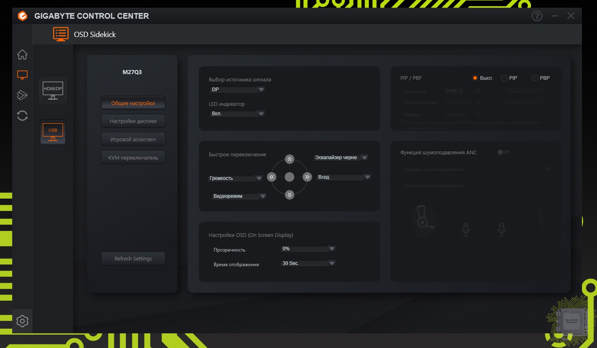Click the Refresh Settings button

tap(133, 258)
